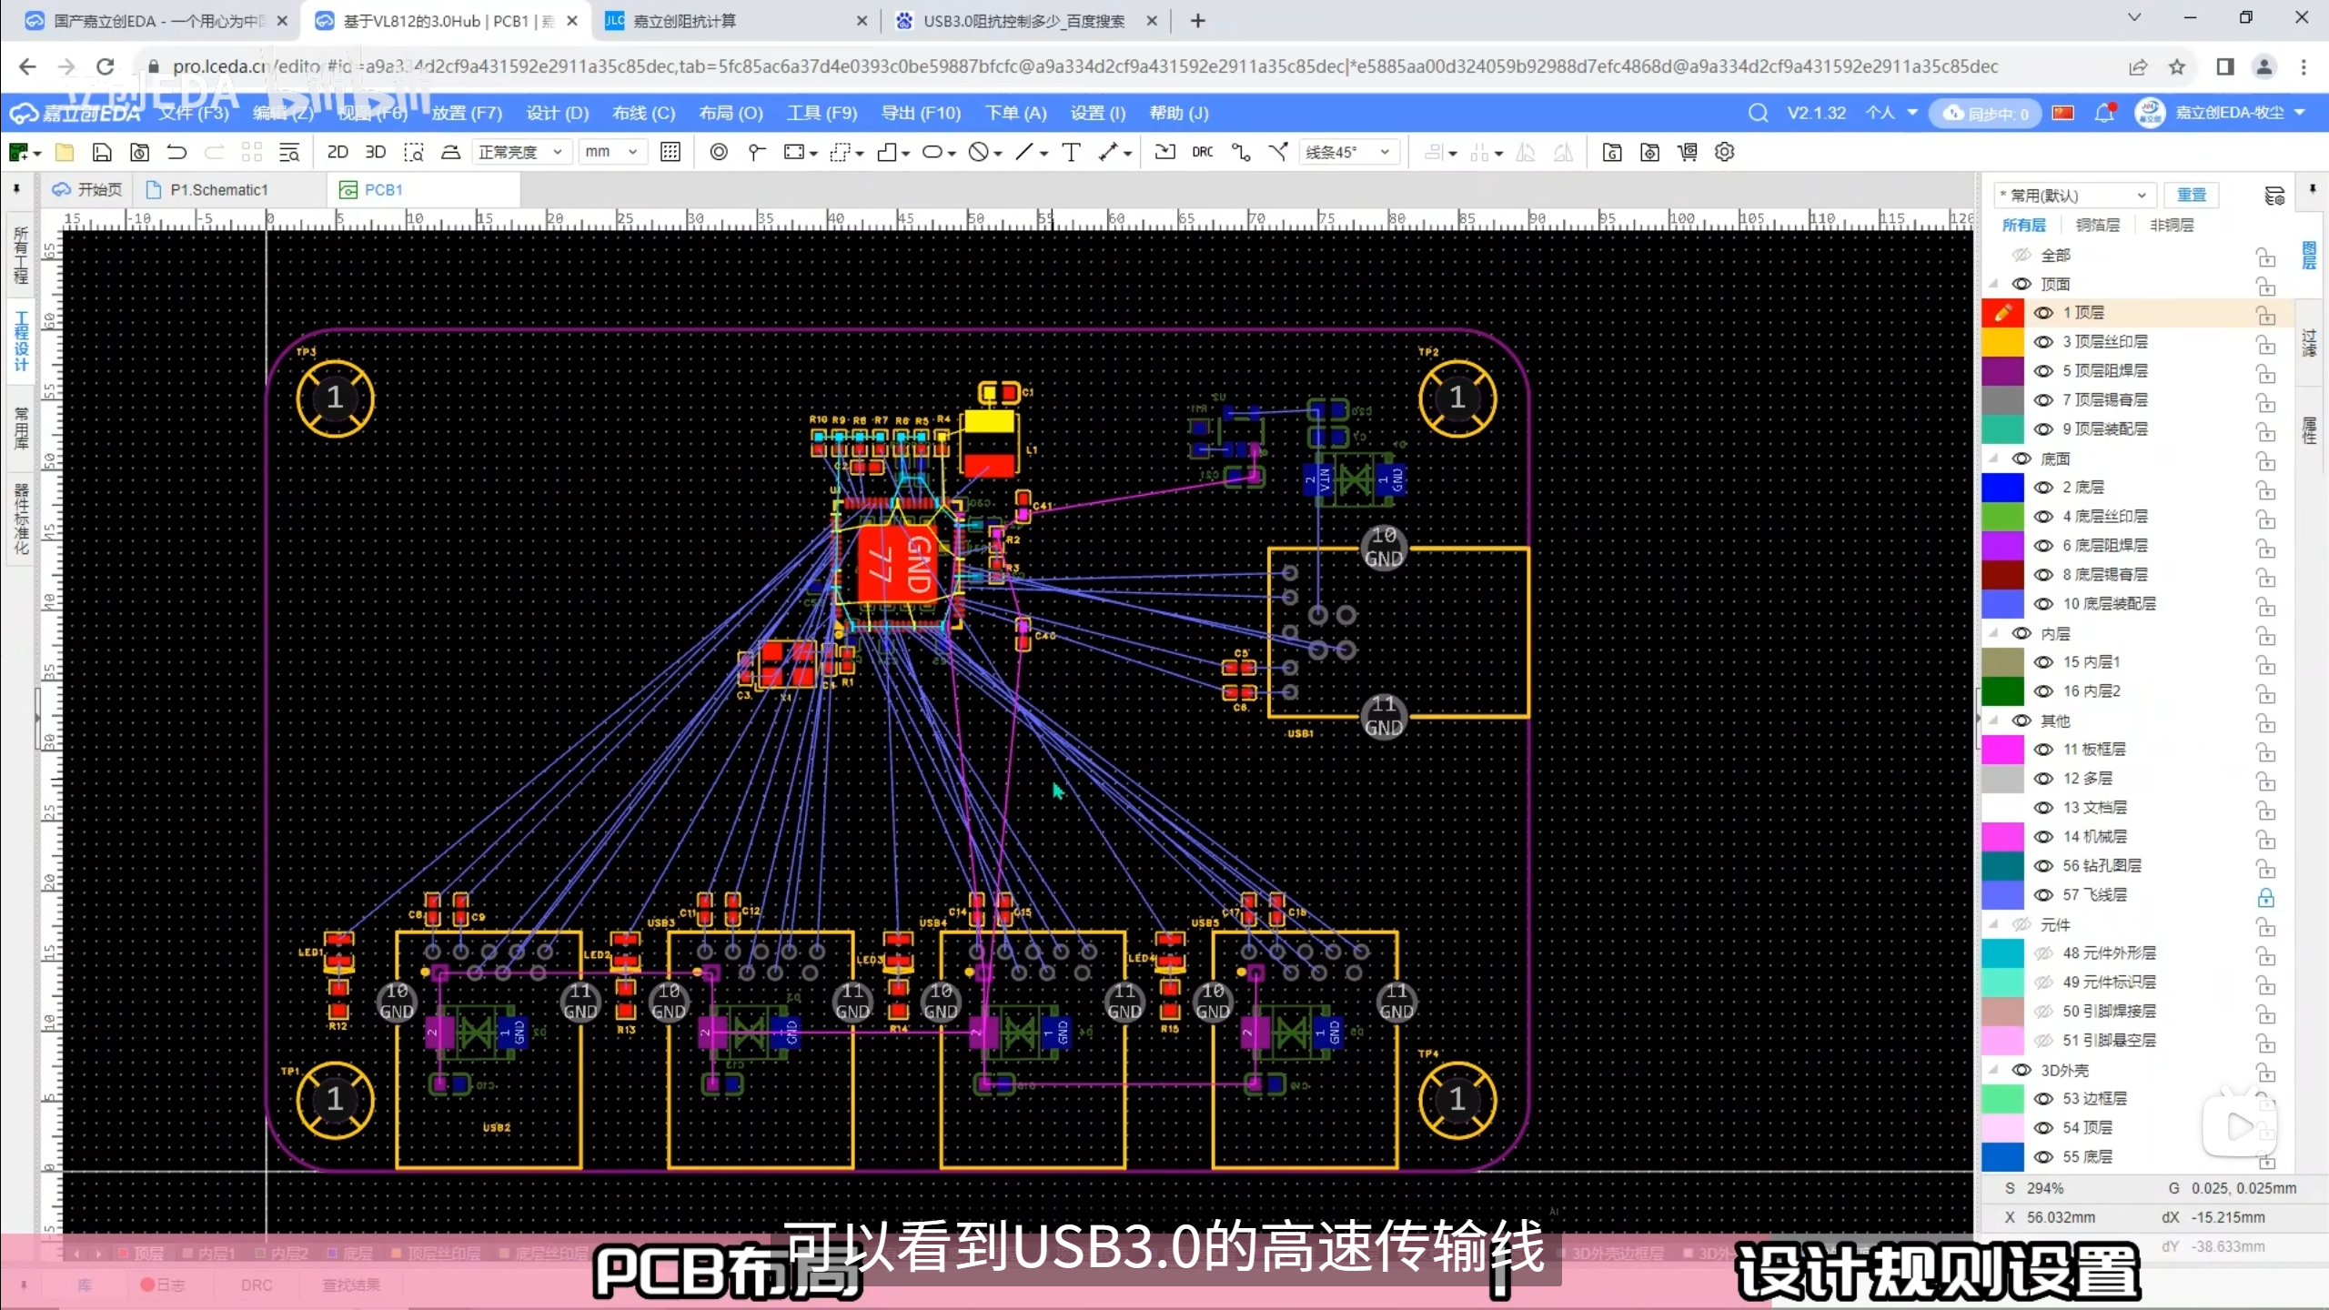Click the save file icon
The height and width of the screenshot is (1310, 2329).
pos(102,152)
